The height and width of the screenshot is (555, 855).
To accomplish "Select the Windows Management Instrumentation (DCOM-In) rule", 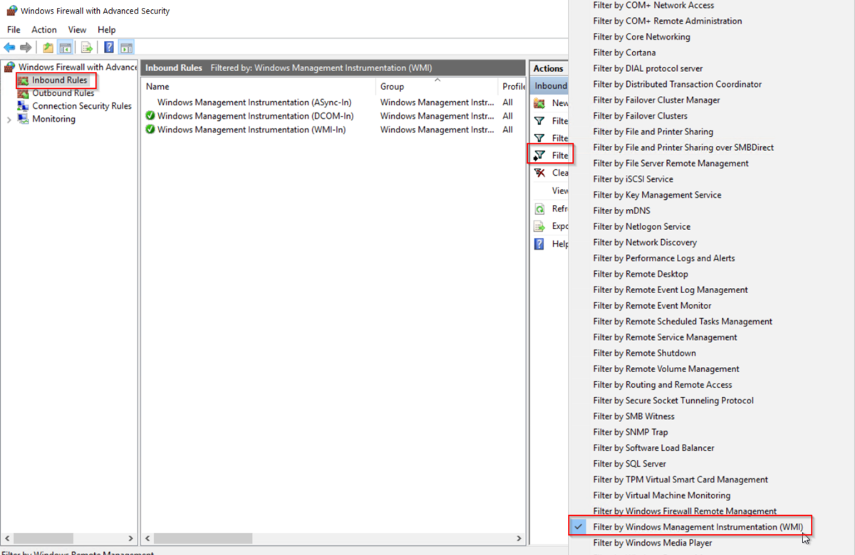I will pyautogui.click(x=255, y=116).
